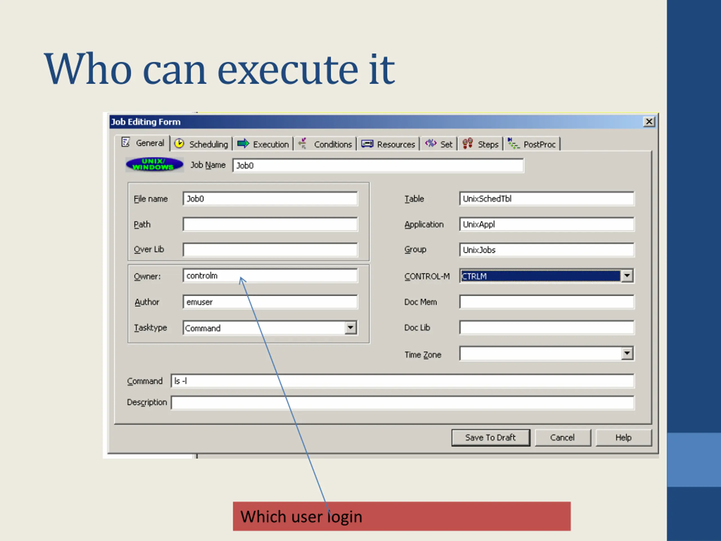The width and height of the screenshot is (721, 541).
Task: Click the Resources tab icon
Action: point(367,144)
